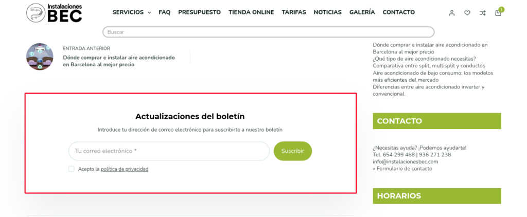This screenshot has width=527, height=217.
Task: Focus the Buscar search field
Action: coord(268,32)
